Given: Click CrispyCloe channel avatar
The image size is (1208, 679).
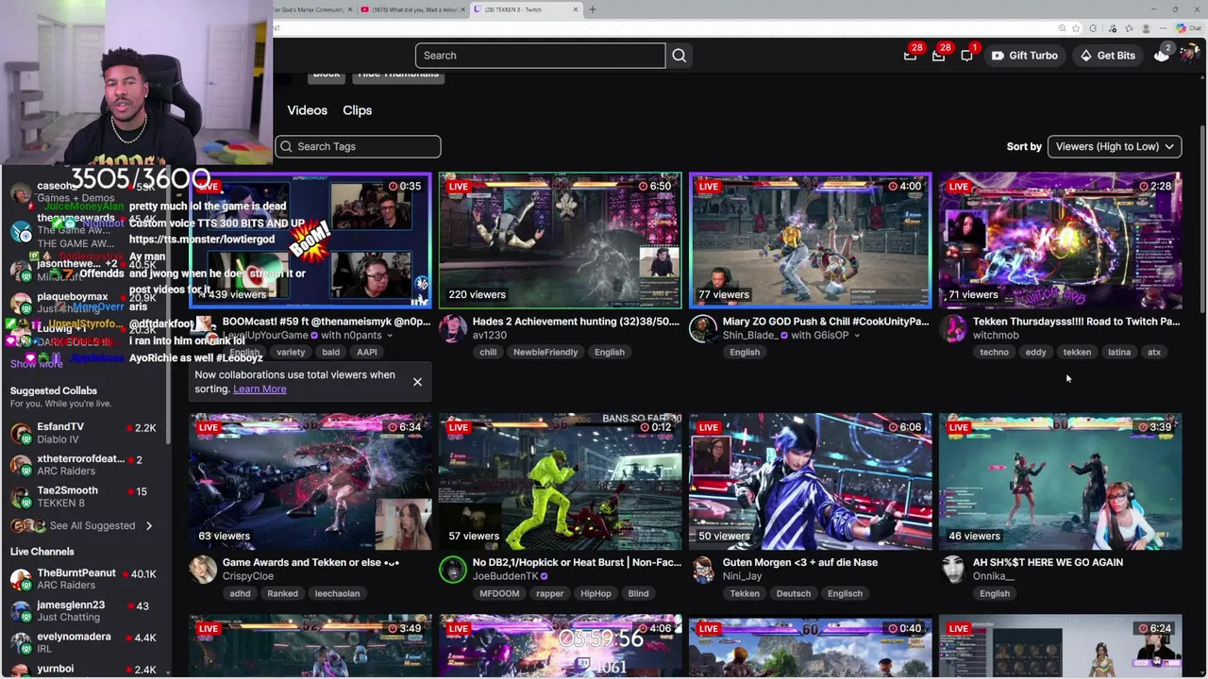Looking at the screenshot, I should pyautogui.click(x=203, y=569).
